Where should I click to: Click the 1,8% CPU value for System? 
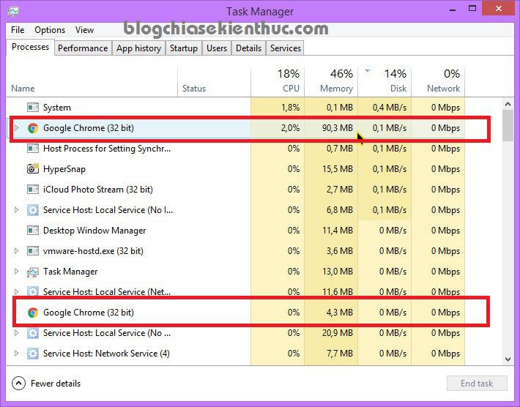coord(291,108)
